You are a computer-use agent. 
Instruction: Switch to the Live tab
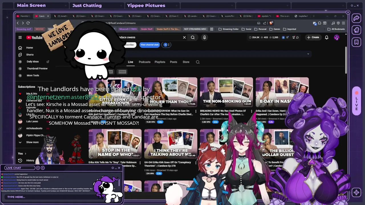[130, 62]
